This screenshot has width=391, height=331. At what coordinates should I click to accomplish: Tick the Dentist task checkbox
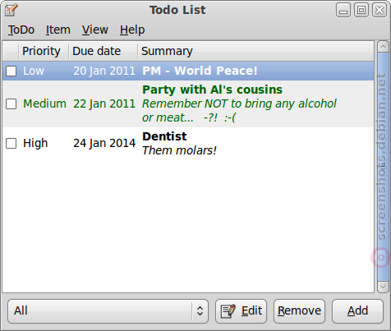point(11,143)
